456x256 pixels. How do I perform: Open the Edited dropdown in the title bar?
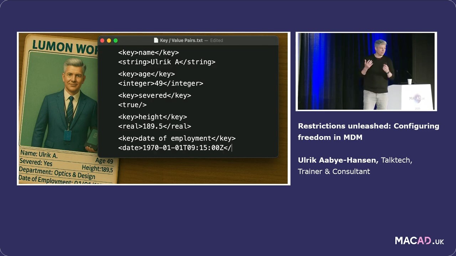[216, 41]
